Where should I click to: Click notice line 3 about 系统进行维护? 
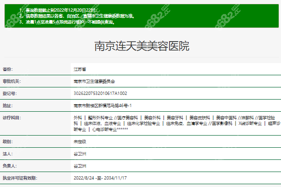pyautogui.click(x=67, y=22)
